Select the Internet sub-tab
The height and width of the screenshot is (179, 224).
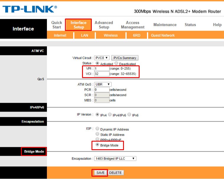60,35
